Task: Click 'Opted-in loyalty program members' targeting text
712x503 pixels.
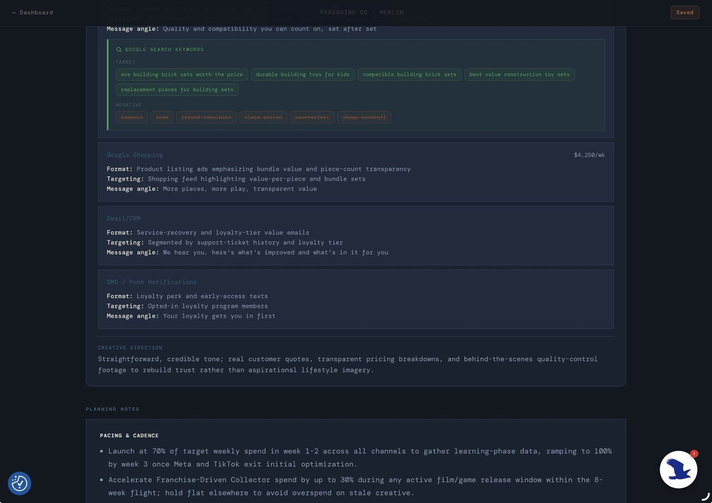Action: tap(208, 306)
